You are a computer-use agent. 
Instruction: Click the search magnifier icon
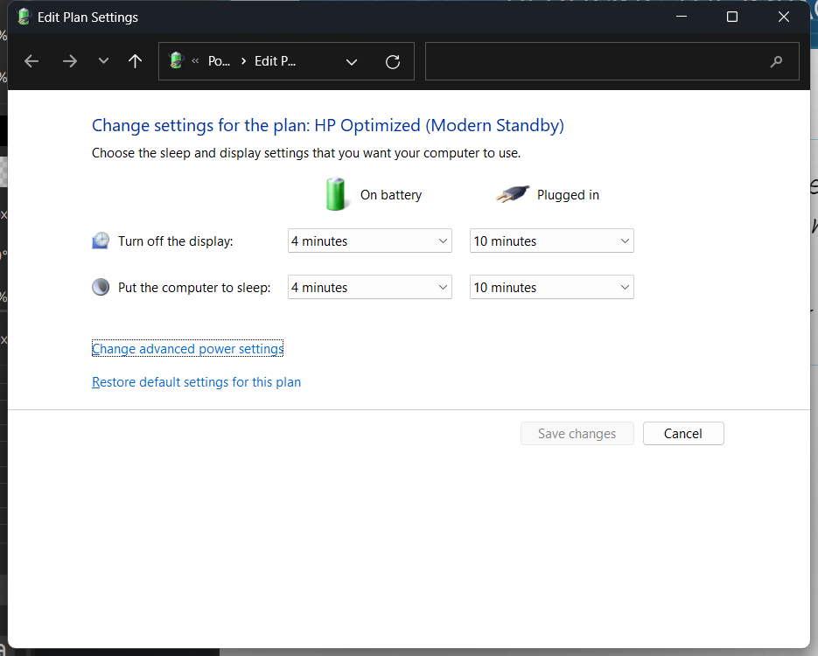(776, 61)
